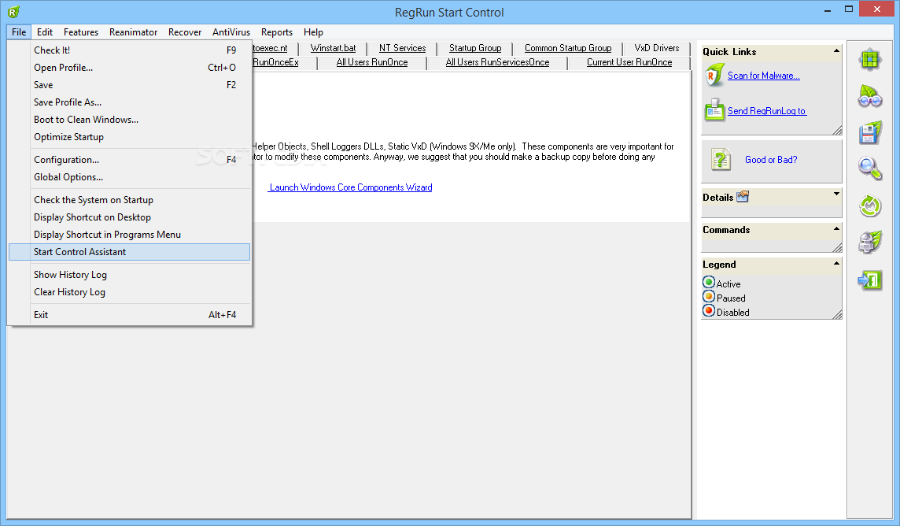Open the File menu
The image size is (900, 526).
pos(19,32)
